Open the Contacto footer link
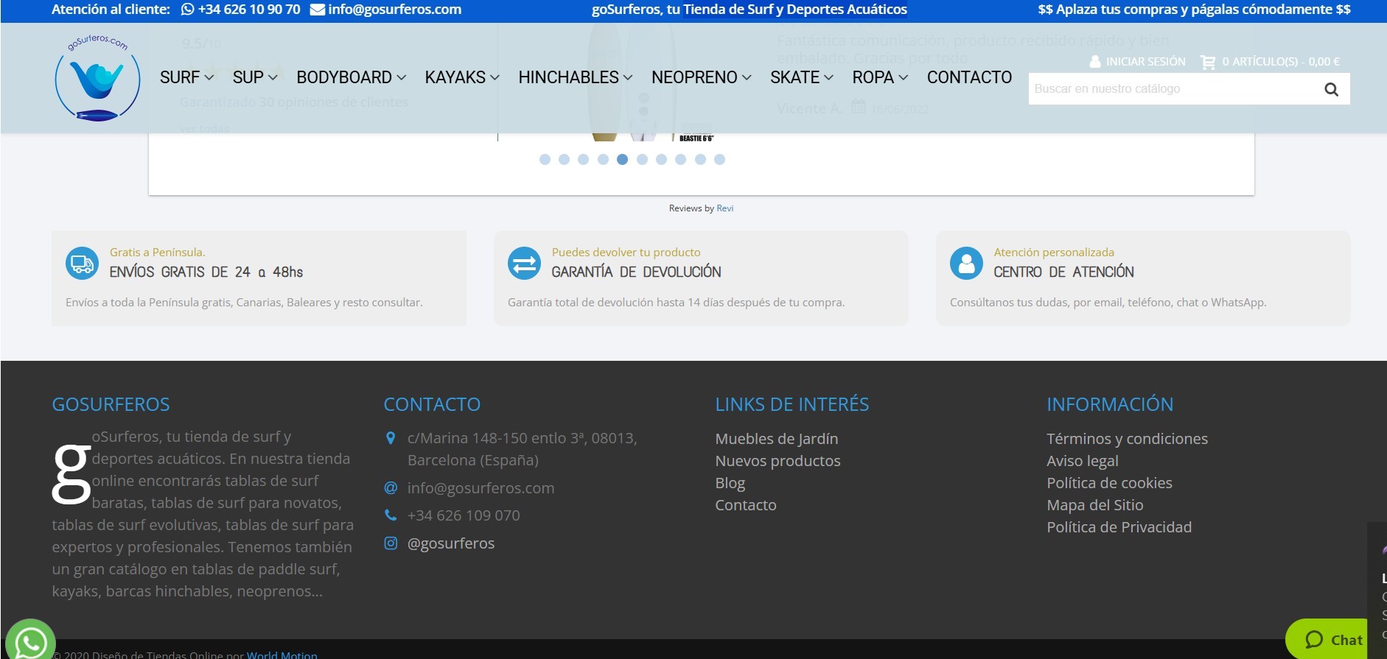This screenshot has height=659, width=1387. point(745,505)
